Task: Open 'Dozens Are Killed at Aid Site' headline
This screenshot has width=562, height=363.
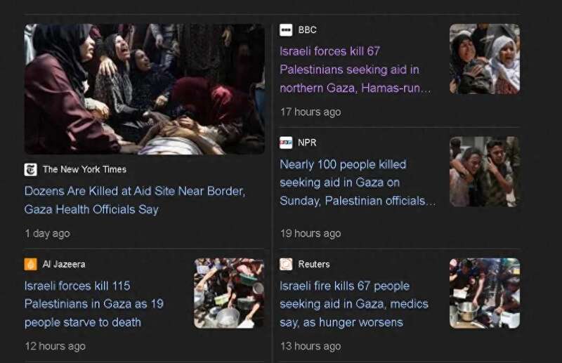Action: pos(135,200)
